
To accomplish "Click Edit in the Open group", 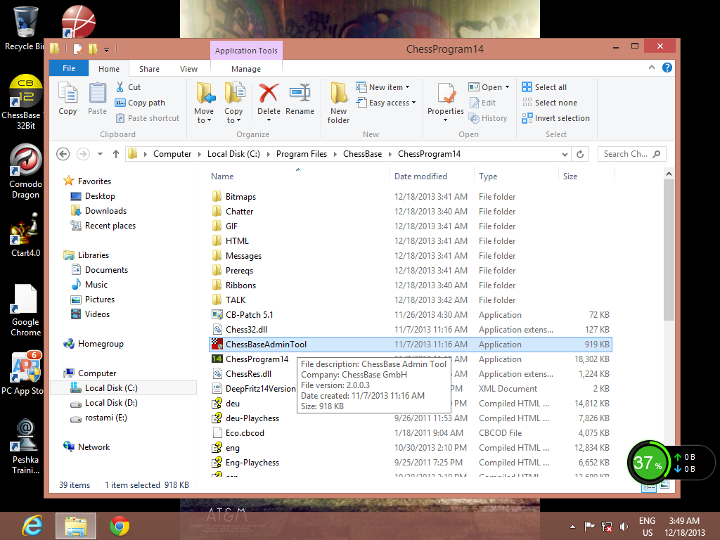I will point(482,103).
